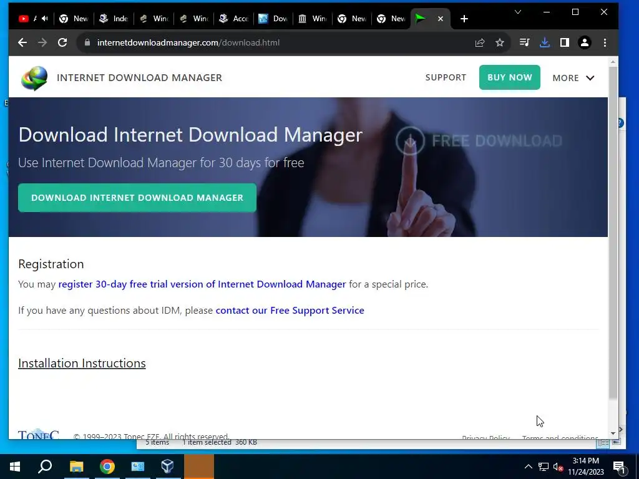
Task: Open the tab search chevron
Action: pyautogui.click(x=517, y=12)
